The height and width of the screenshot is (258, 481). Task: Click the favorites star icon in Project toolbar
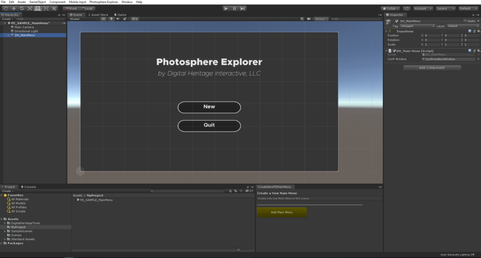[x=241, y=191]
